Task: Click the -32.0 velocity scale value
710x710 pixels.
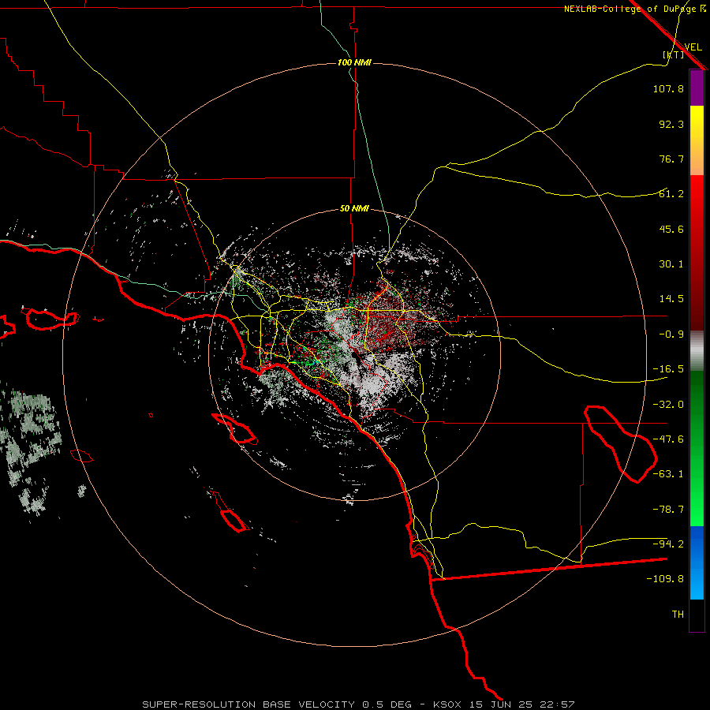Action: pyautogui.click(x=668, y=405)
